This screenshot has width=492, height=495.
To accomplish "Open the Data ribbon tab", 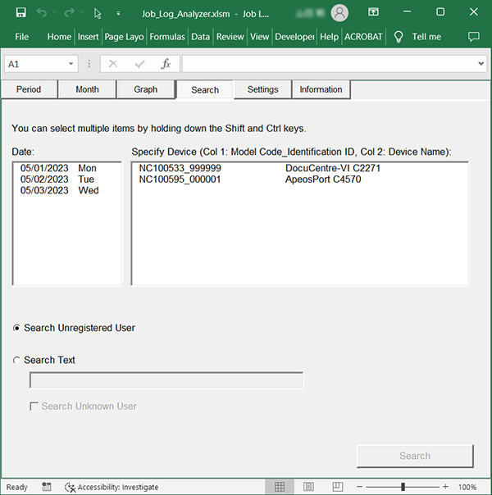I will pyautogui.click(x=201, y=37).
